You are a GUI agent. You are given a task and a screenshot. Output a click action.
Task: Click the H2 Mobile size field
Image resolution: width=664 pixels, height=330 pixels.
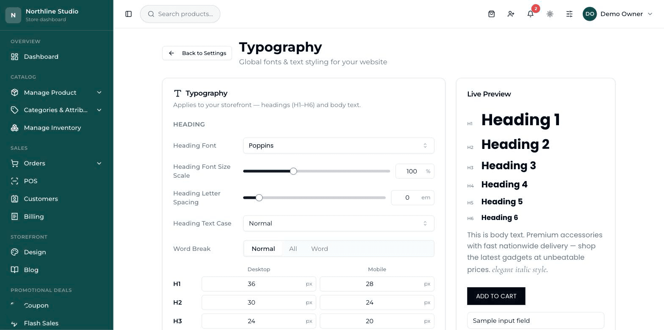point(377,302)
